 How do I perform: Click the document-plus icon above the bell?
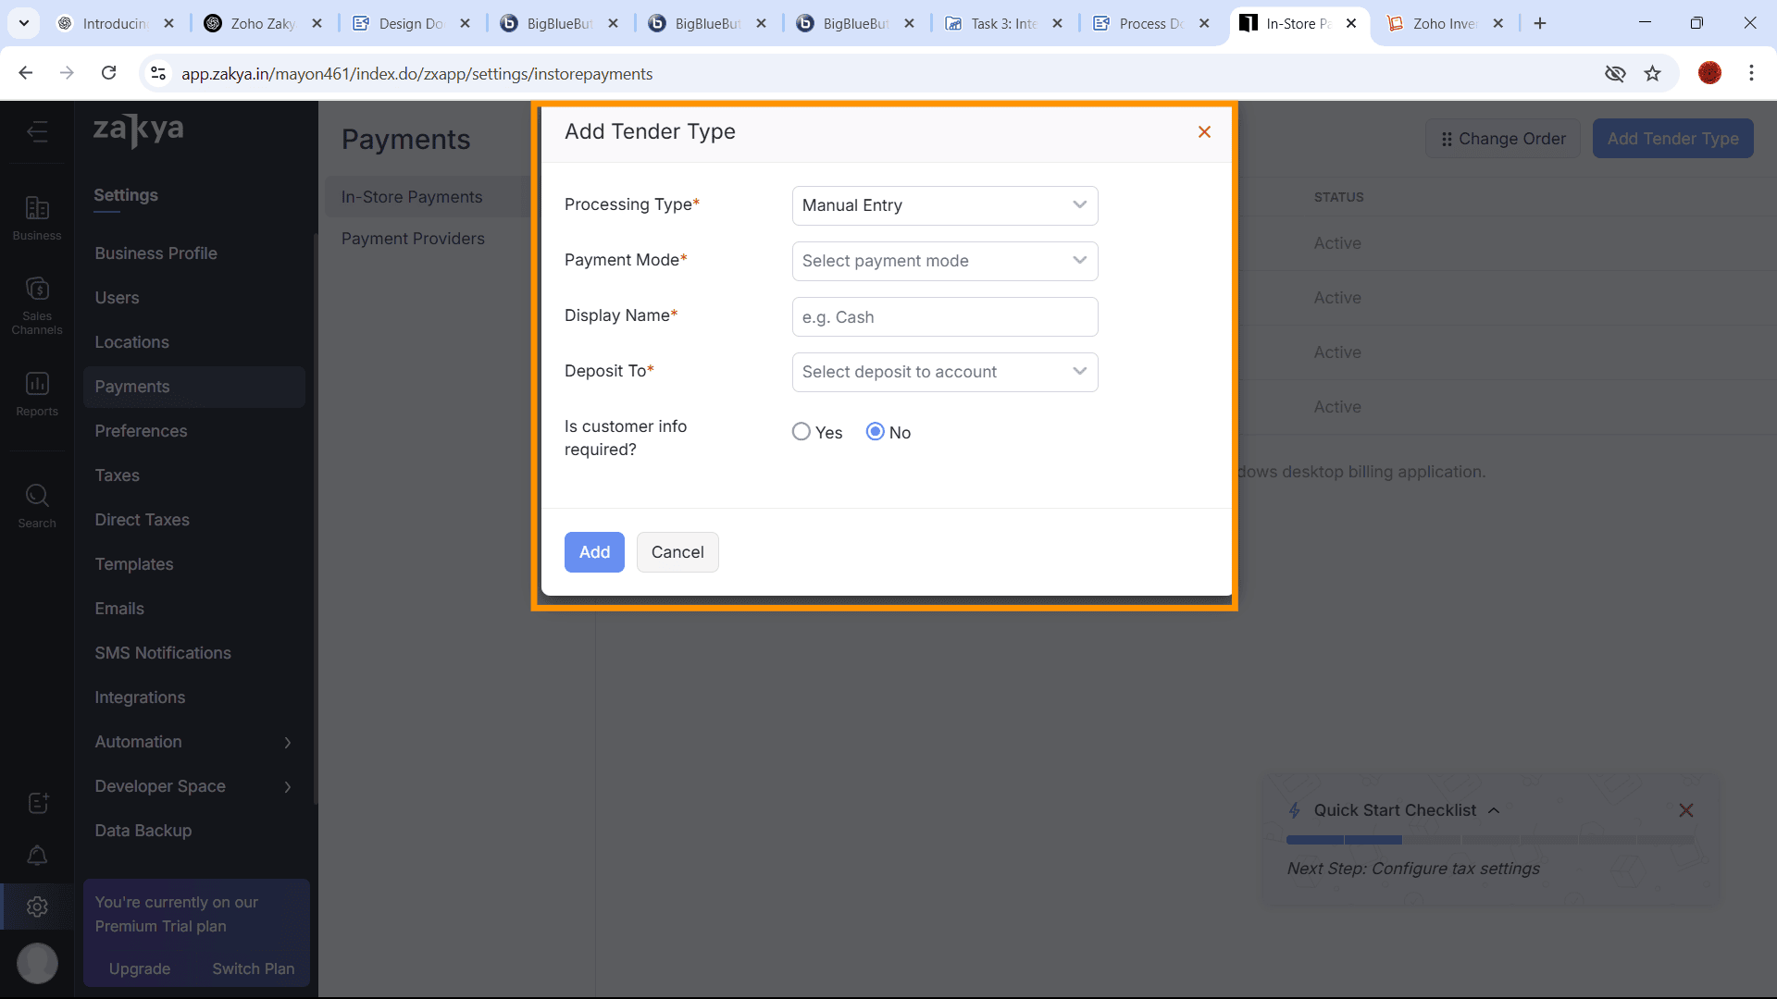point(37,803)
